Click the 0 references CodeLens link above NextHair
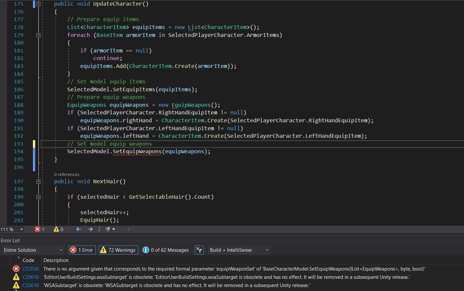The image size is (464, 291). pyautogui.click(x=66, y=174)
